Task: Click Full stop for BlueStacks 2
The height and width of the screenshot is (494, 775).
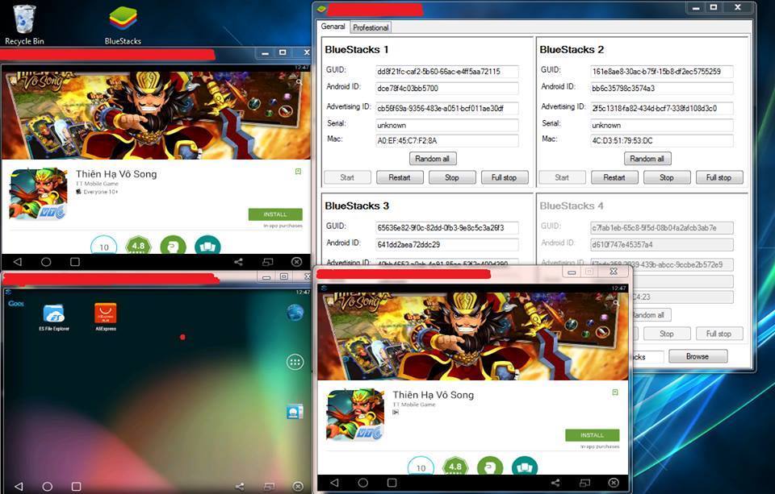Action: [719, 177]
